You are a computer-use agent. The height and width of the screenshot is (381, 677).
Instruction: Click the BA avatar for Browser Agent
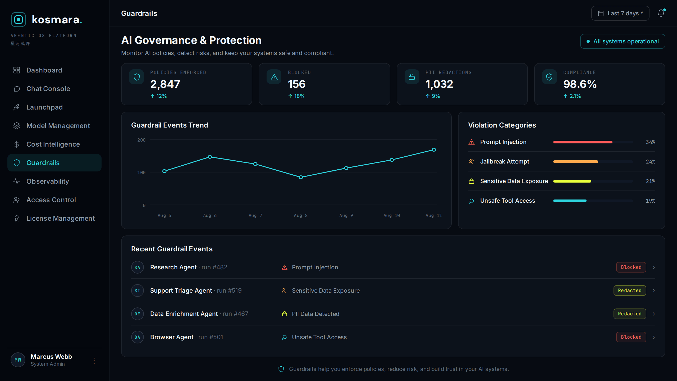point(137,337)
